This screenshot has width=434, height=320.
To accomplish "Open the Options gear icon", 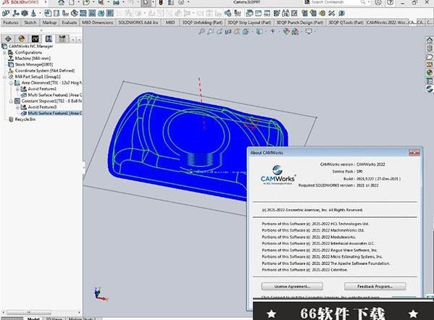I will (181, 2).
